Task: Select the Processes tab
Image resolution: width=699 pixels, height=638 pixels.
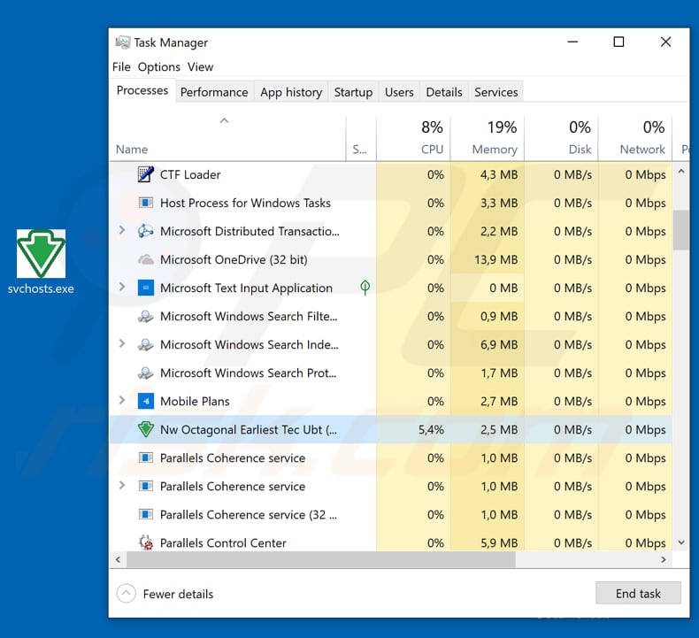Action: (x=142, y=90)
